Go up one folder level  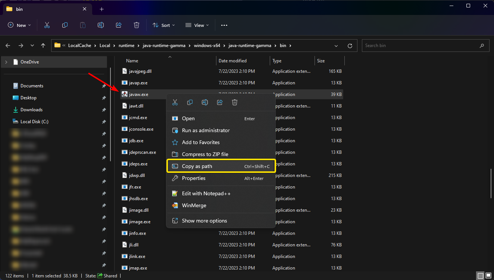(43, 46)
